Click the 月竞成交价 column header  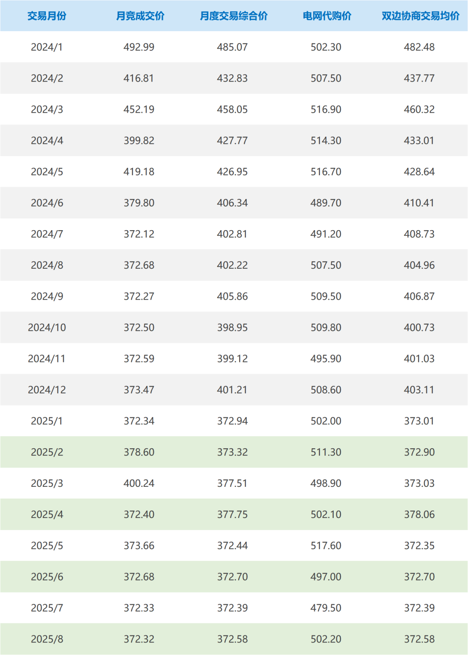pos(140,16)
